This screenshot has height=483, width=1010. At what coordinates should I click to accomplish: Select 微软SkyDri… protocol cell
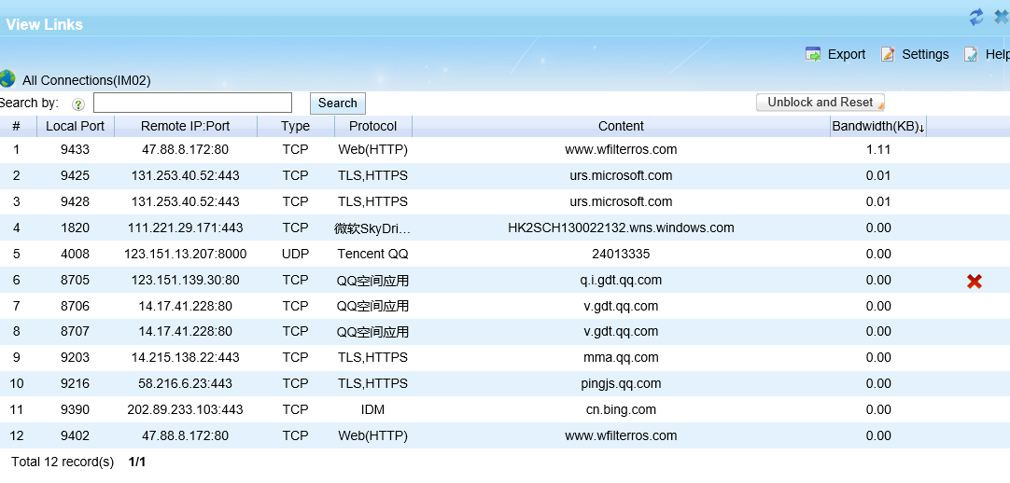tap(373, 228)
